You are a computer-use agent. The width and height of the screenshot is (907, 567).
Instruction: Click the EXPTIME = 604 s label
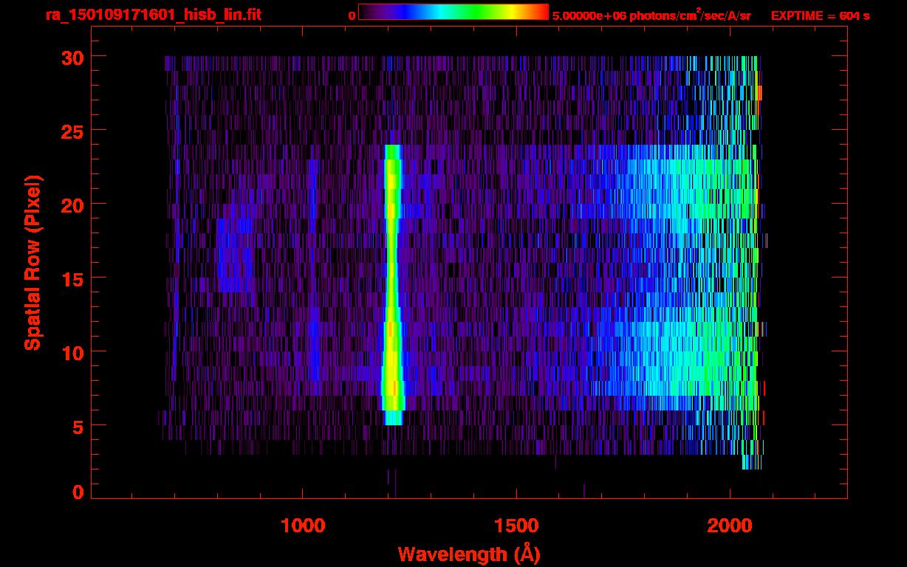click(820, 16)
